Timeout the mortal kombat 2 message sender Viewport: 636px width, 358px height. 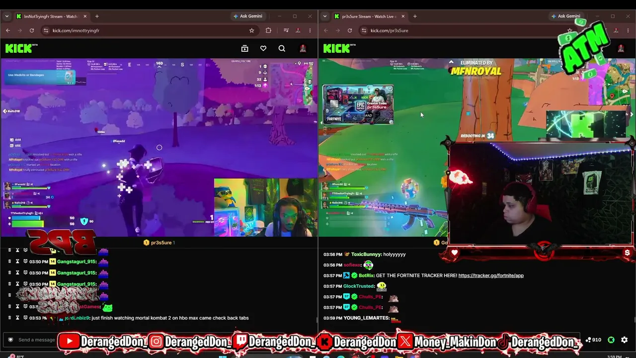pyautogui.click(x=17, y=318)
